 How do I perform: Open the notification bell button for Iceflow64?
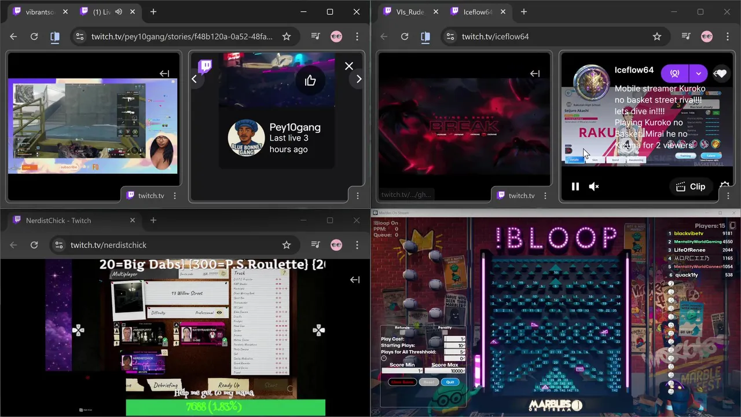674,74
